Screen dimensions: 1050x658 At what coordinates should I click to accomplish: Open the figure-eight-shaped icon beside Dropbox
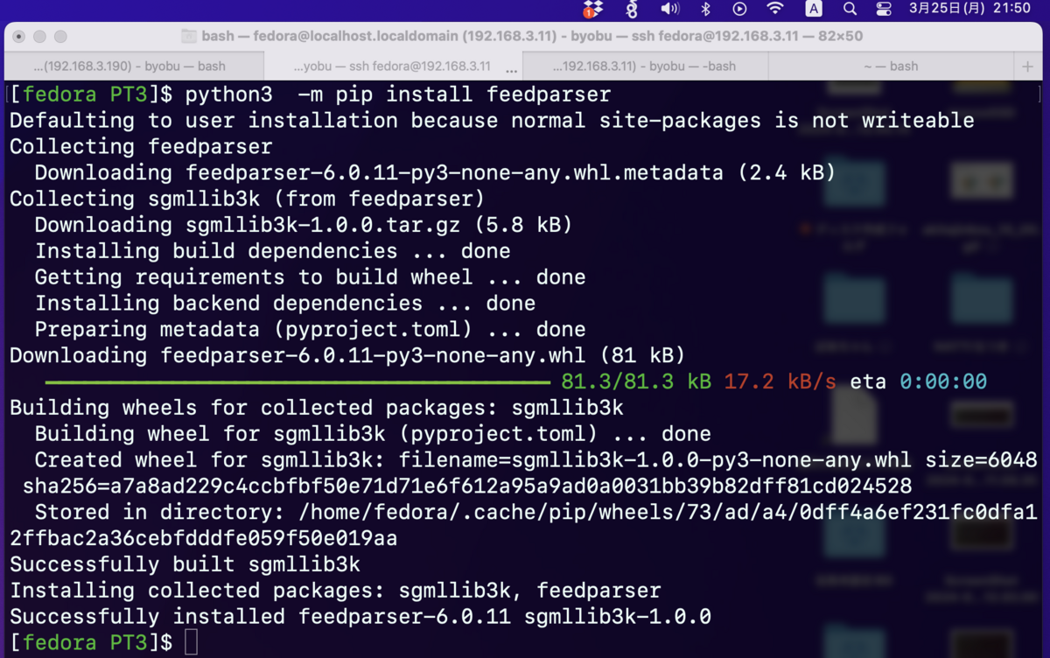pyautogui.click(x=632, y=9)
